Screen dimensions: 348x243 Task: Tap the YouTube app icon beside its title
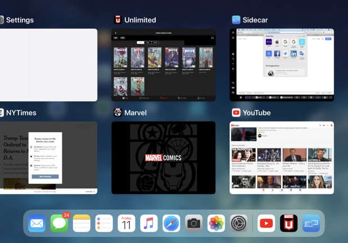(x=236, y=112)
